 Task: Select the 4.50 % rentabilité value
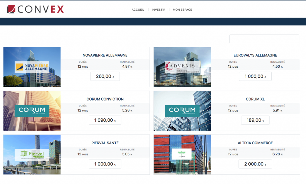278,67
